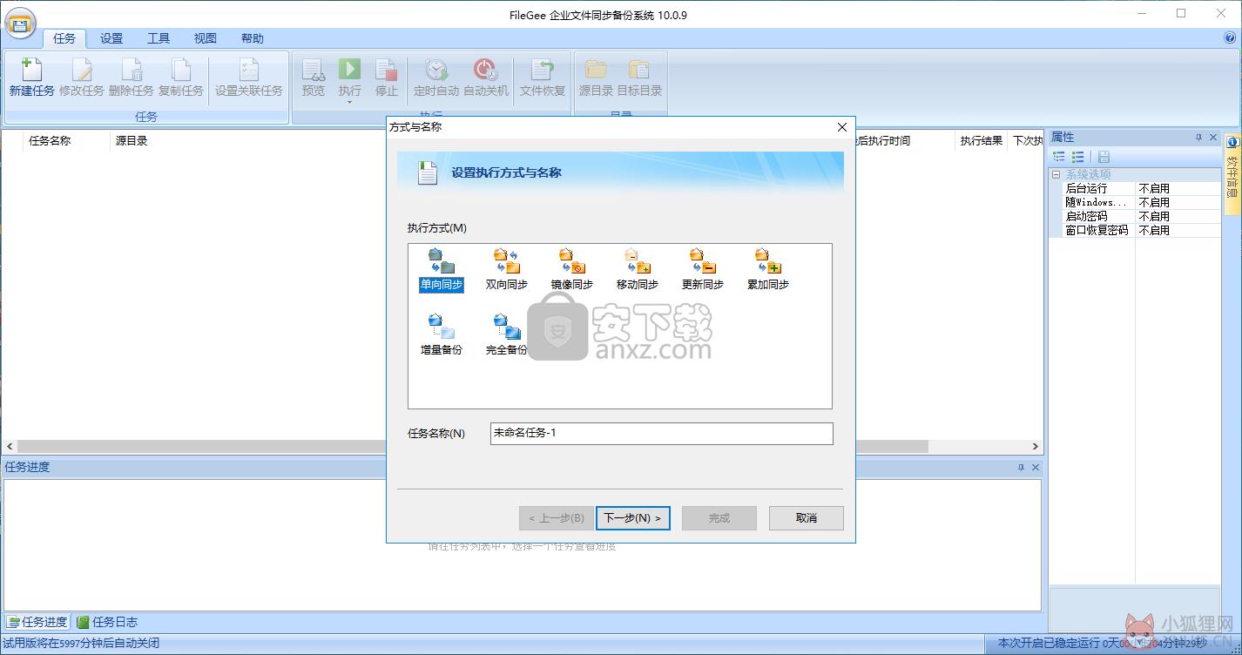Close the 属性 panel

coord(1212,138)
